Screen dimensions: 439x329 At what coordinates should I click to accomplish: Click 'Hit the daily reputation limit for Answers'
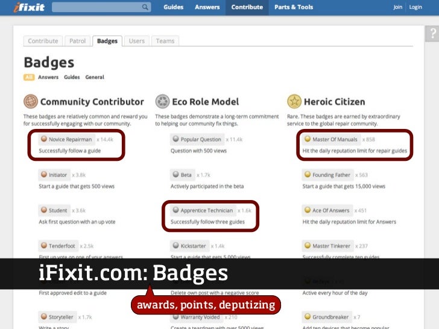(349, 222)
